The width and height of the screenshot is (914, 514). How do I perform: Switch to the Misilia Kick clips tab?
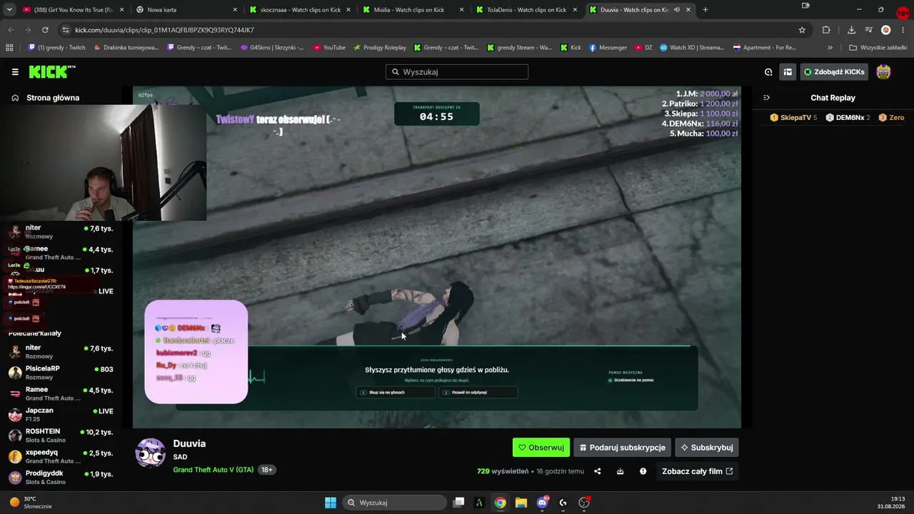(x=413, y=10)
